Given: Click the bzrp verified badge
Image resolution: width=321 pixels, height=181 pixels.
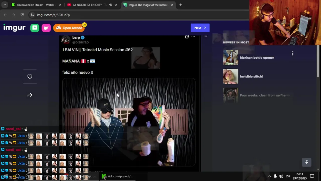Looking at the screenshot, I should (83, 37).
